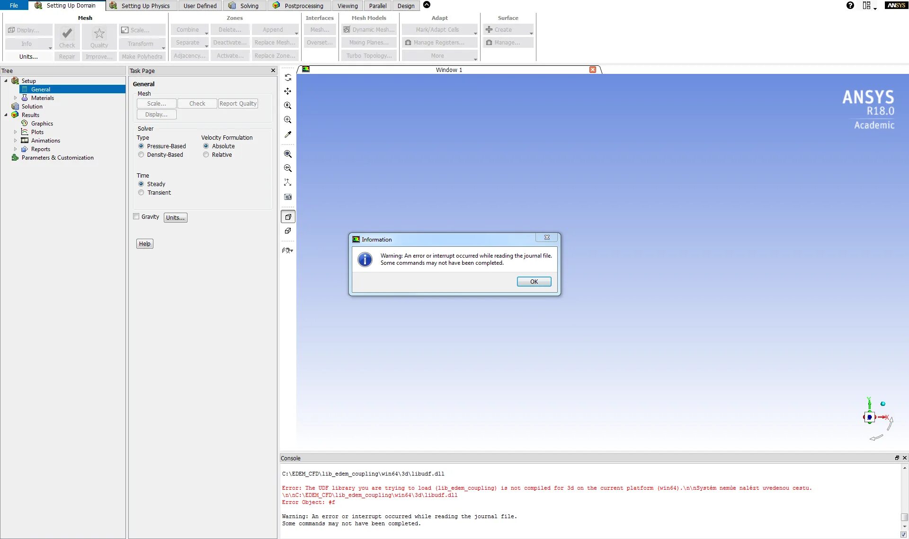Image resolution: width=909 pixels, height=539 pixels.
Task: Switch to the Postprocessing ribbon tab
Action: tap(303, 6)
